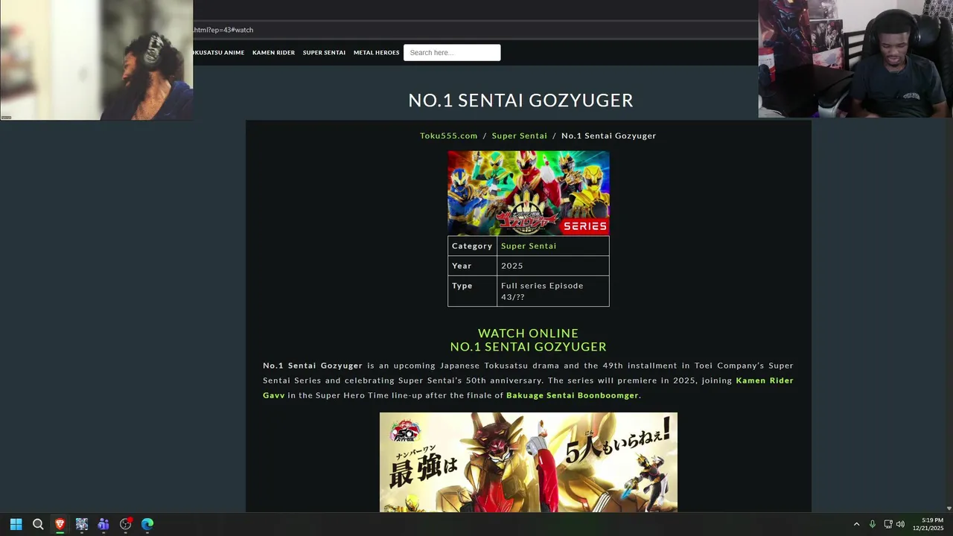Click the page's vertical scrollbar down arrow

tap(949, 508)
